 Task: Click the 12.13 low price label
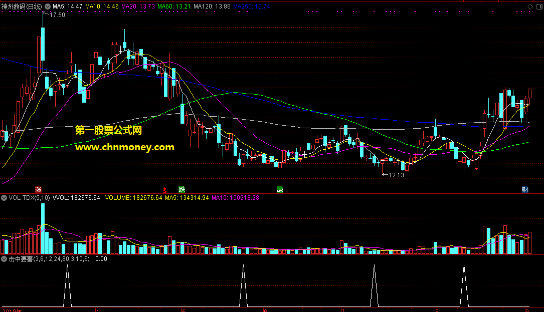pos(396,175)
